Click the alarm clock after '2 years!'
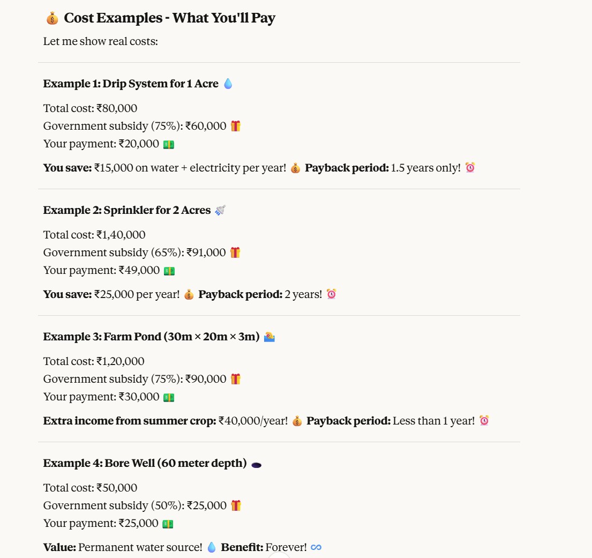This screenshot has width=592, height=558. coord(332,294)
